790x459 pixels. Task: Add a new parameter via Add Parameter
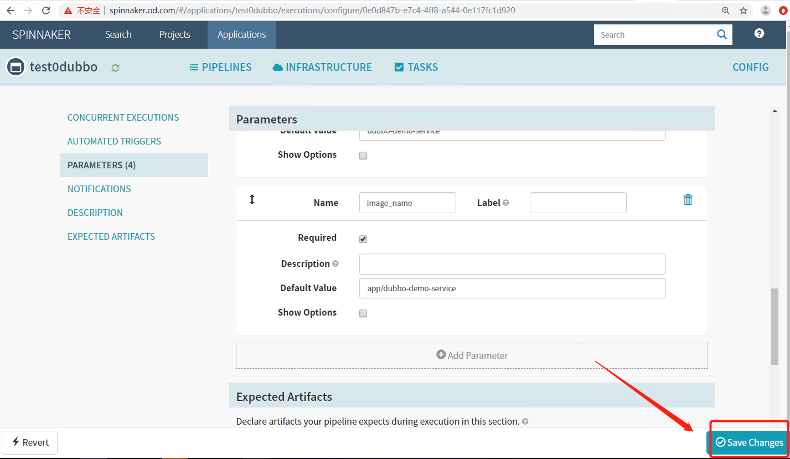pos(472,355)
